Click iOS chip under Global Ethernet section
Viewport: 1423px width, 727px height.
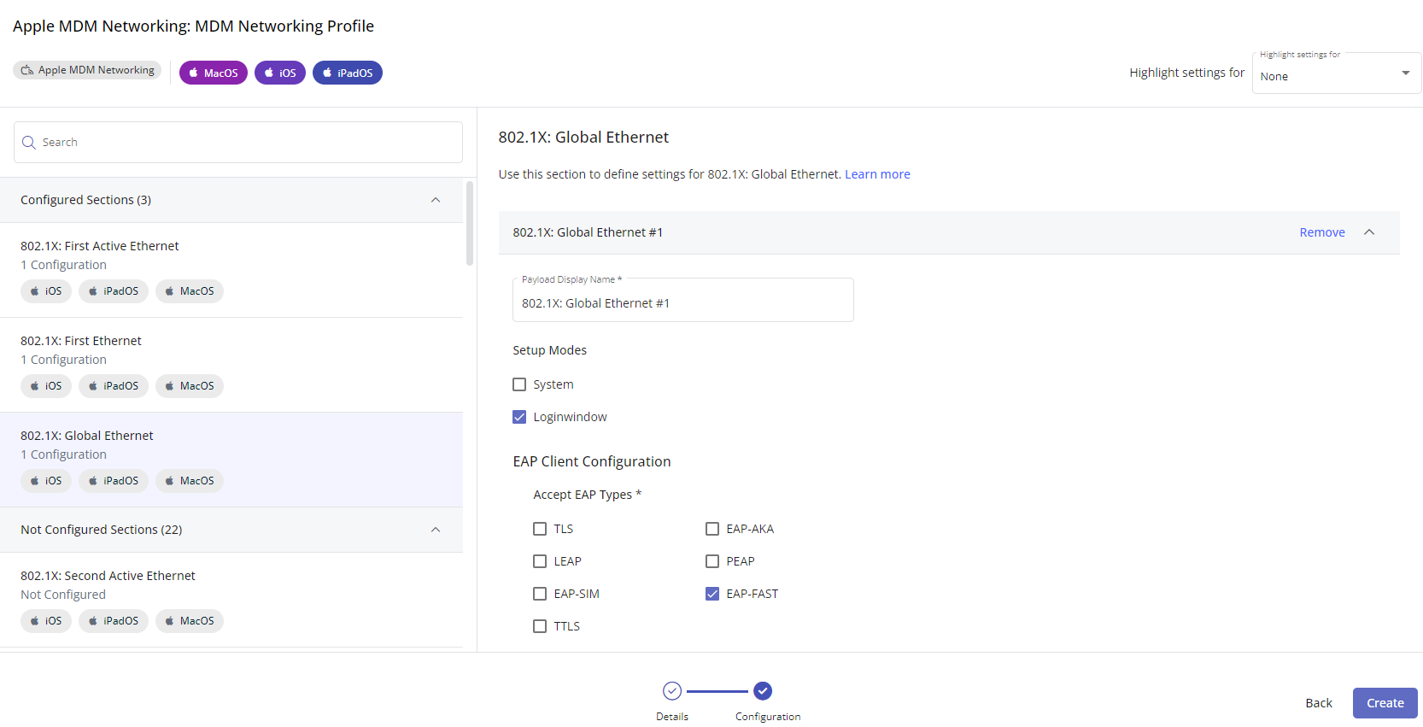click(x=46, y=481)
